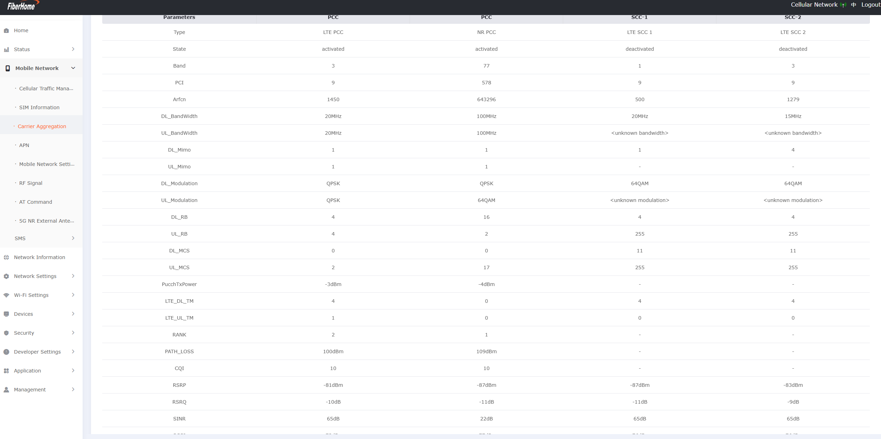Click the Home house icon
This screenshot has height=439, width=881.
[x=6, y=30]
